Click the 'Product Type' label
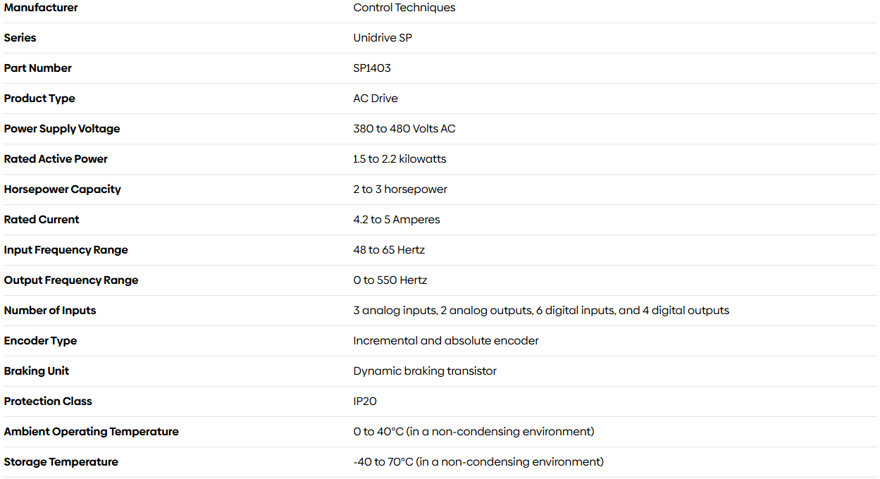This screenshot has width=880, height=479. click(39, 99)
